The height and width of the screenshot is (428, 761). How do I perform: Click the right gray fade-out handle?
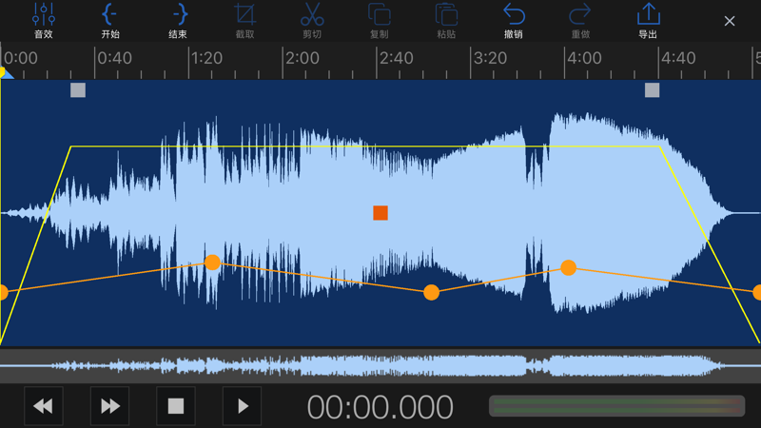(652, 90)
